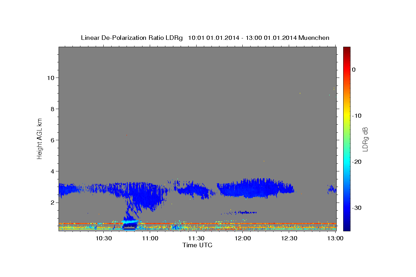The image size is (416, 277).
Task: Click the dark red top of the colorbar
Action: [347, 50]
